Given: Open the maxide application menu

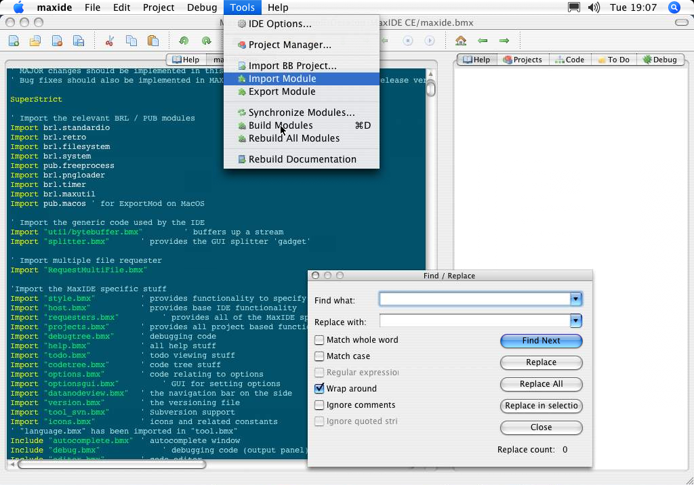Looking at the screenshot, I should 54,7.
